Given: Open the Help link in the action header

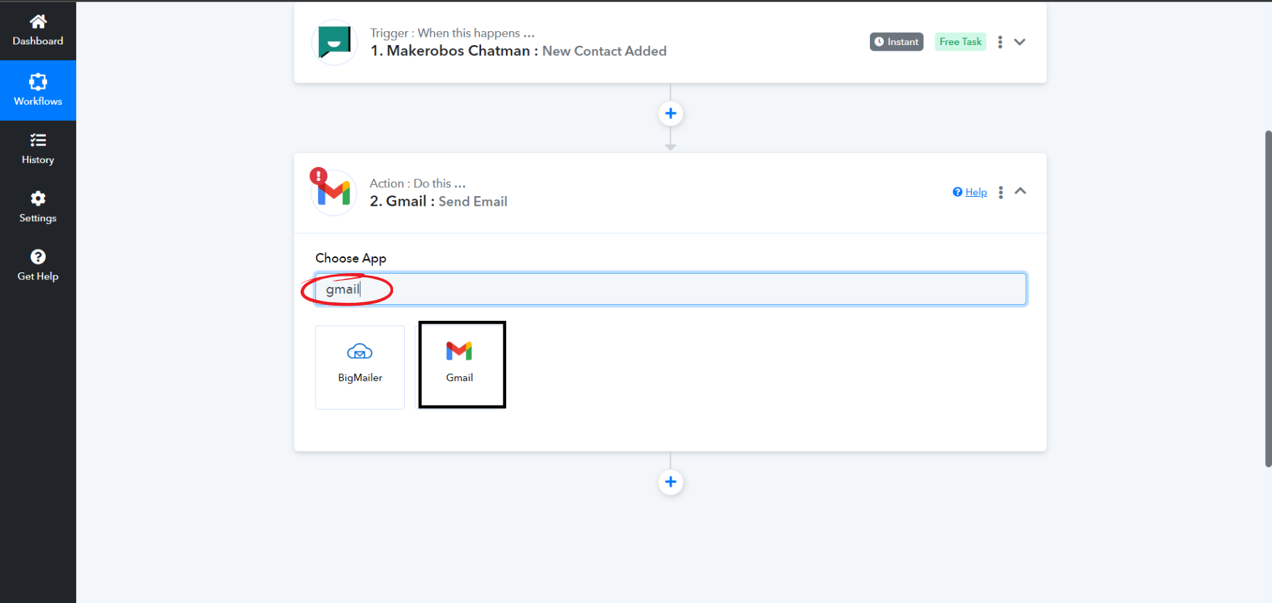Looking at the screenshot, I should (x=975, y=192).
